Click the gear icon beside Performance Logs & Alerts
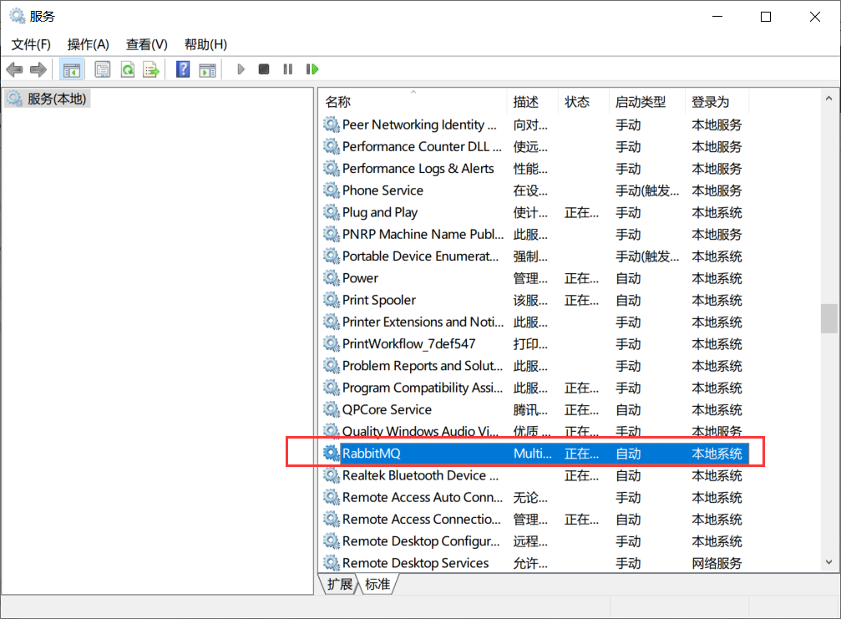This screenshot has height=619, width=841. pyautogui.click(x=332, y=169)
